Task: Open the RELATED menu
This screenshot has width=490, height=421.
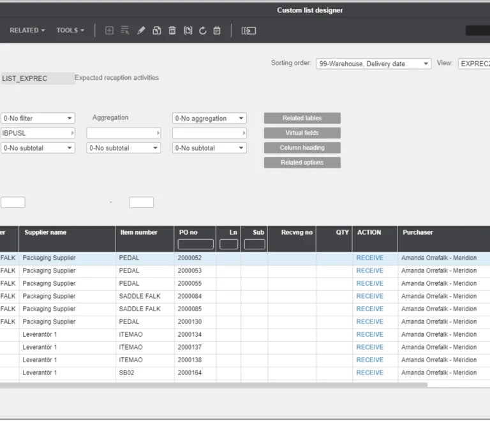Action: click(x=27, y=31)
